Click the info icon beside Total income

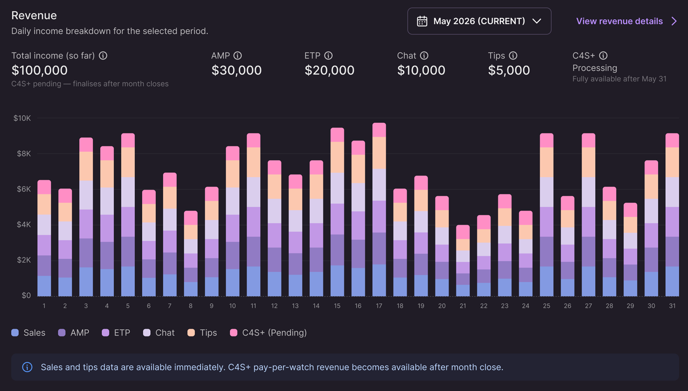click(x=103, y=55)
